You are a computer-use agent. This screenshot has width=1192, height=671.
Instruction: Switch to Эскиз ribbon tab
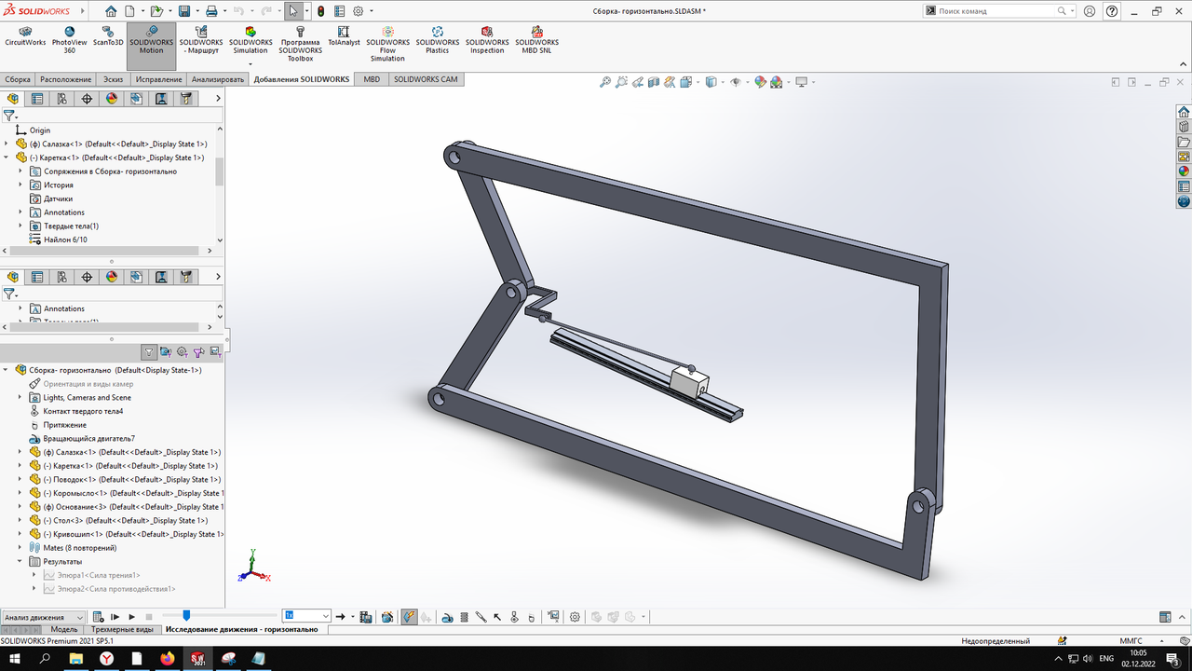pos(113,79)
